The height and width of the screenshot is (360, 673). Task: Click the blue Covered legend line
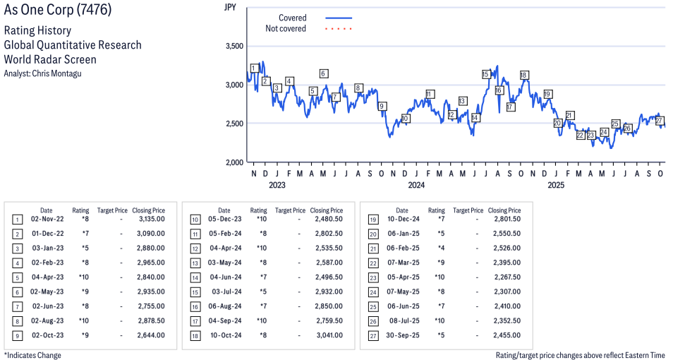click(339, 18)
